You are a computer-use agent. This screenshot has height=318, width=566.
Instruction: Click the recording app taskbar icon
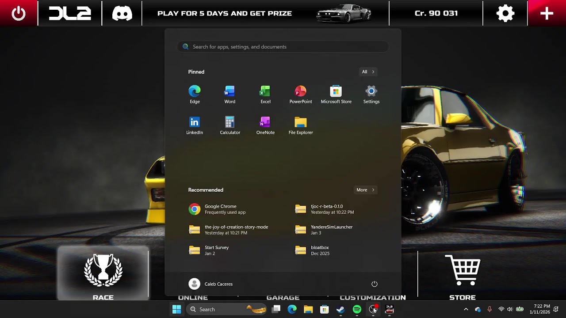click(x=373, y=309)
